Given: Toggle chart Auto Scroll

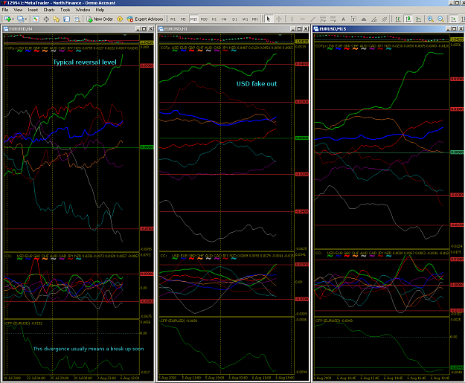Looking at the screenshot, I should (x=454, y=19).
